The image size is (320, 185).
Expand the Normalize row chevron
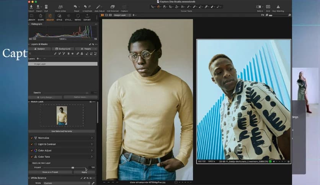point(91,138)
